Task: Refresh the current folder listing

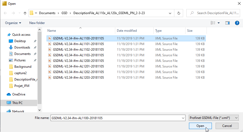Action: pos(179,13)
